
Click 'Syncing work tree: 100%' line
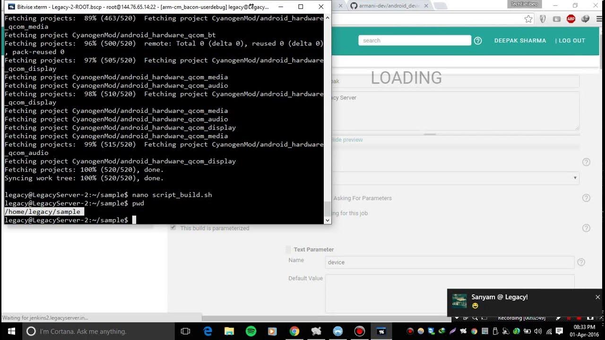pos(84,178)
